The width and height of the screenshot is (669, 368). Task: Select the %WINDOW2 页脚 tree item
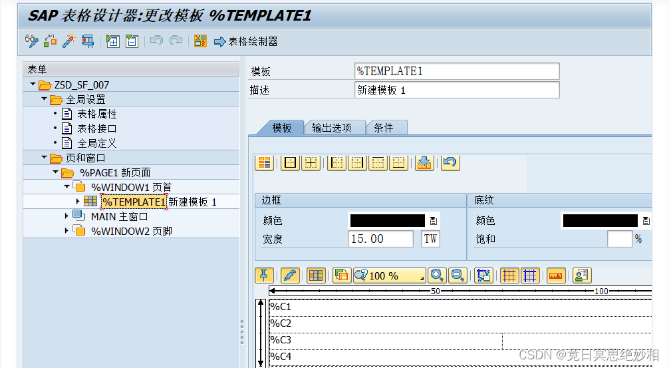[x=132, y=231]
